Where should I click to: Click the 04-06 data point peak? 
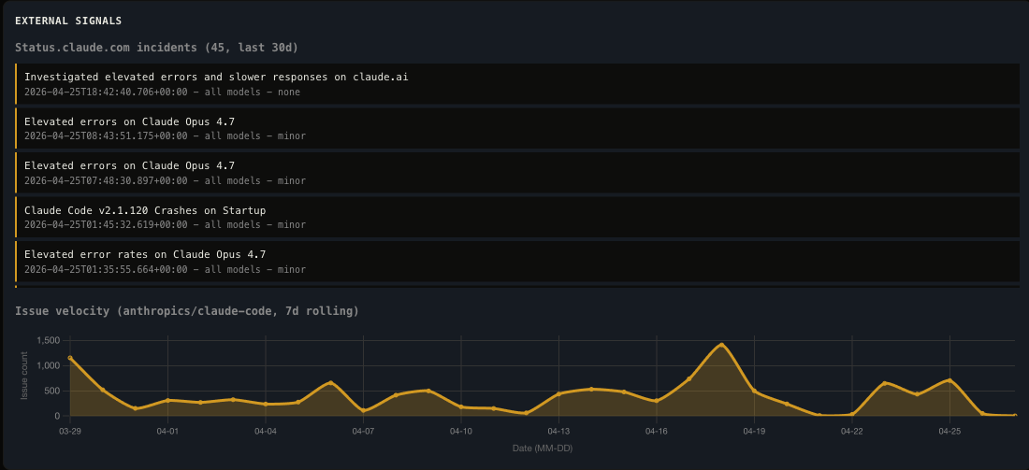331,383
